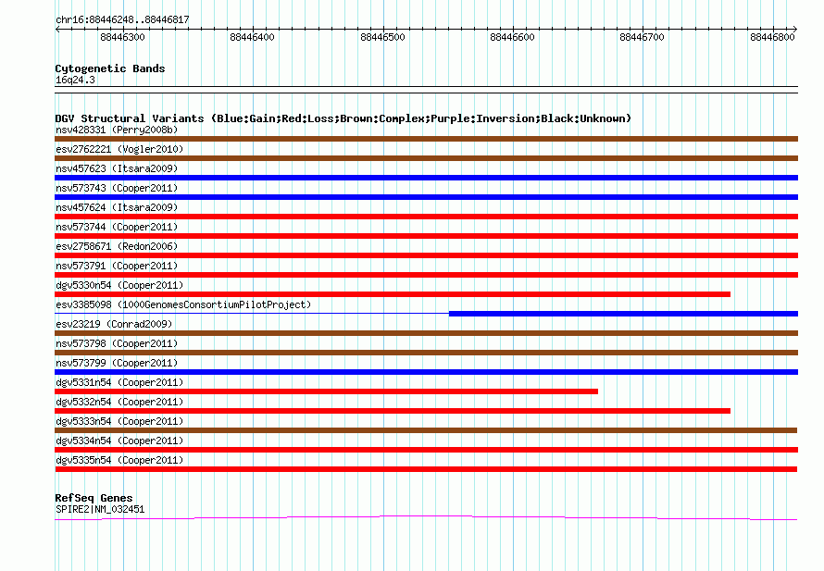
Task: Click the brown bar under dgv5333n54
Action: point(426,430)
